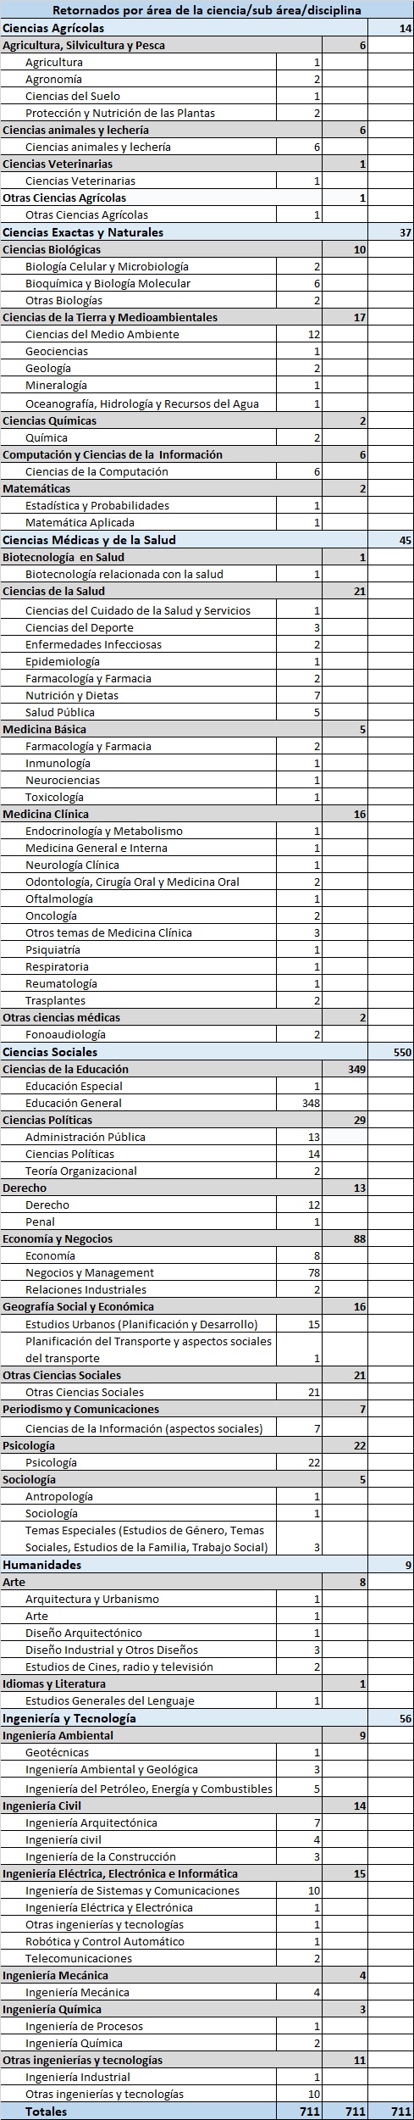Select the Psicología subarea header row
This screenshot has height=2120, width=414.
pyautogui.click(x=207, y=1445)
